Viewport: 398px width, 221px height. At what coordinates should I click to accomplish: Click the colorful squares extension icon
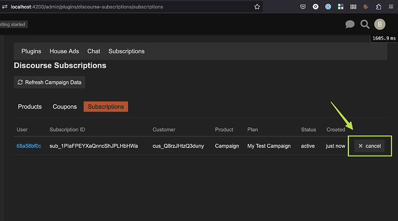[341, 7]
